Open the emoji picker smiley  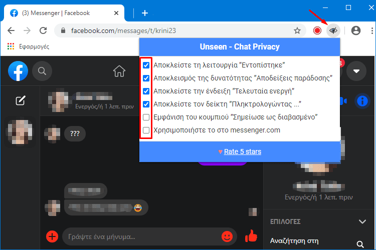click(227, 236)
